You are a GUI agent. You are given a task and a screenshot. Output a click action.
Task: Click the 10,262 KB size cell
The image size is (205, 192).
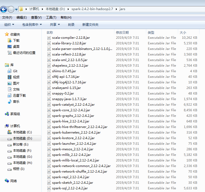pyautogui.click(x=189, y=38)
